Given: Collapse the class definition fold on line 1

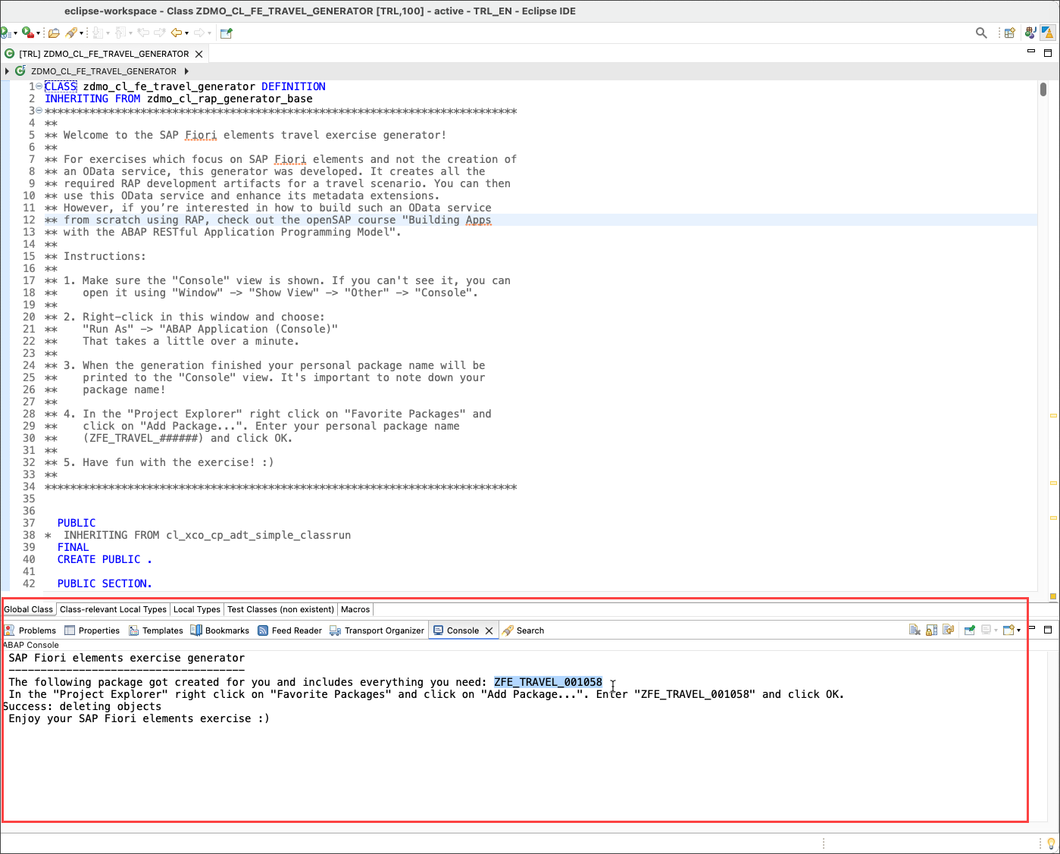Looking at the screenshot, I should [x=39, y=86].
